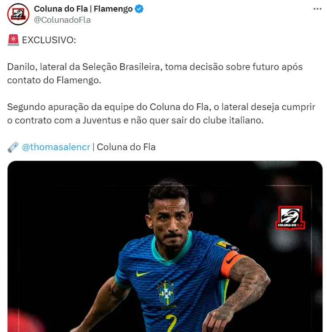
Task: Click the Coluna do Fla watermark logo in photo
Action: pos(290,217)
